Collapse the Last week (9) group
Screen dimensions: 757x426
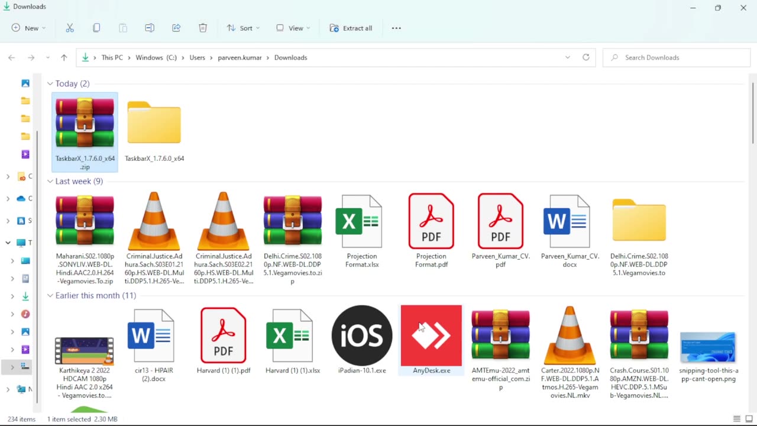[x=50, y=181]
